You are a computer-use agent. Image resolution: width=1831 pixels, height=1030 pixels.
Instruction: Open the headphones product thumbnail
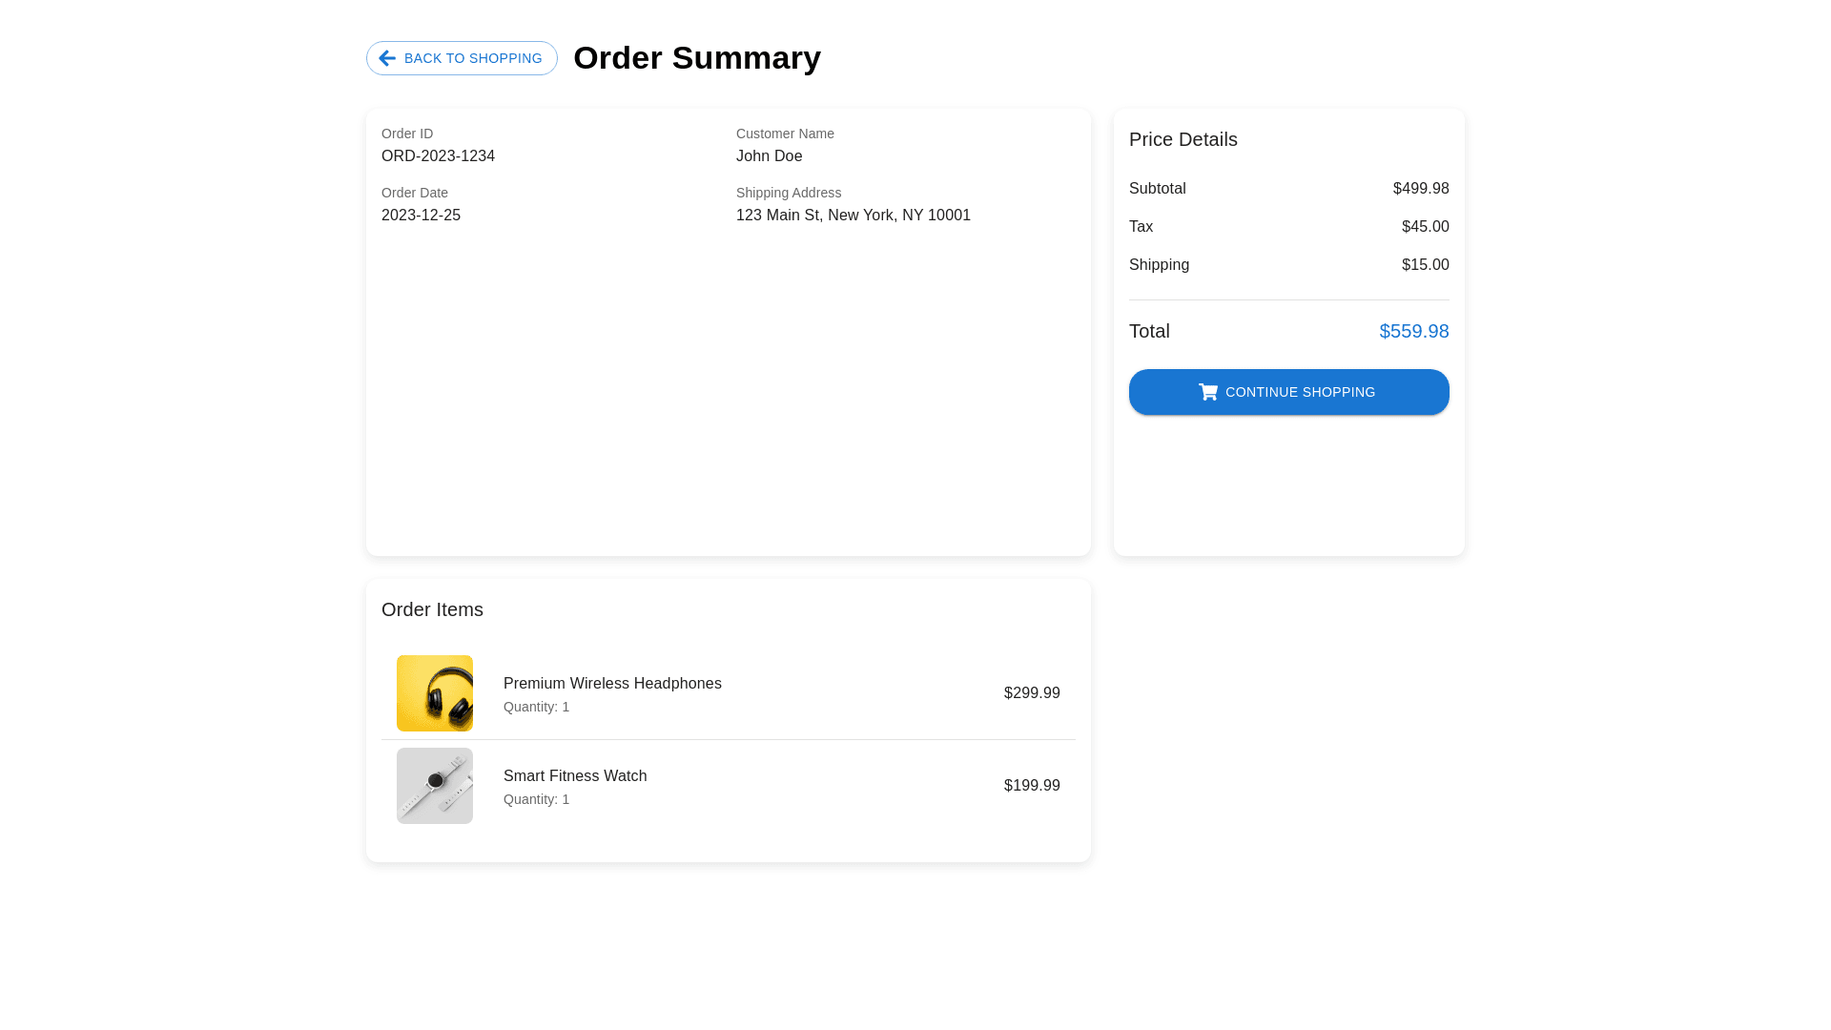point(435,693)
